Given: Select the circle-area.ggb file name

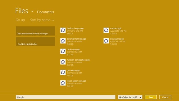Looking at the screenshot, I should [73, 49].
